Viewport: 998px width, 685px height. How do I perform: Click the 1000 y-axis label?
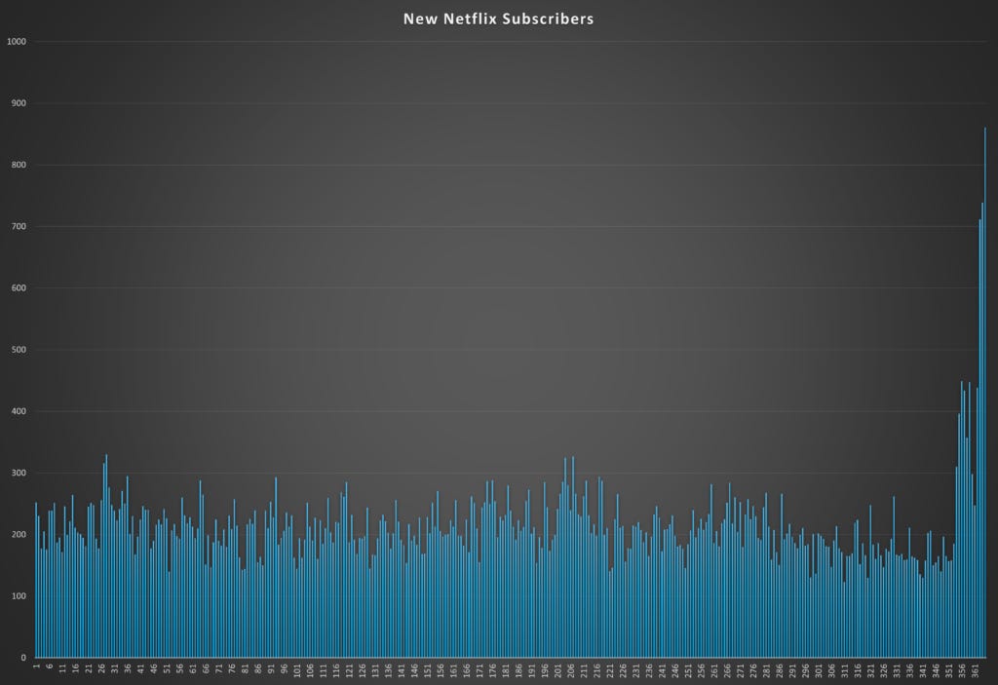(x=17, y=41)
